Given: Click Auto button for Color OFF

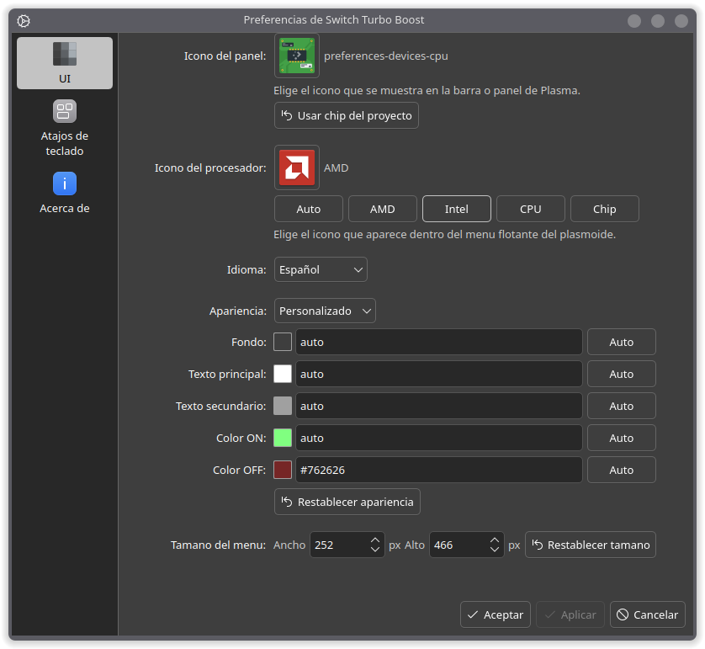Looking at the screenshot, I should click(x=622, y=470).
